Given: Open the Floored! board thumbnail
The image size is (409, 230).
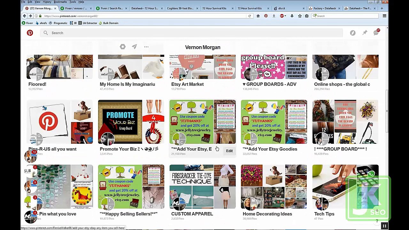Looking at the screenshot, I should [x=60, y=67].
